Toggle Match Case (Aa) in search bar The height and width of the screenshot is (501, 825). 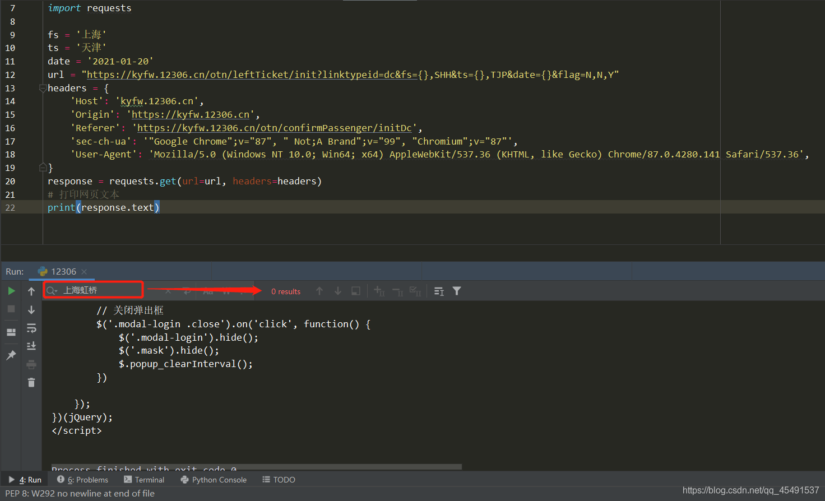pos(208,291)
